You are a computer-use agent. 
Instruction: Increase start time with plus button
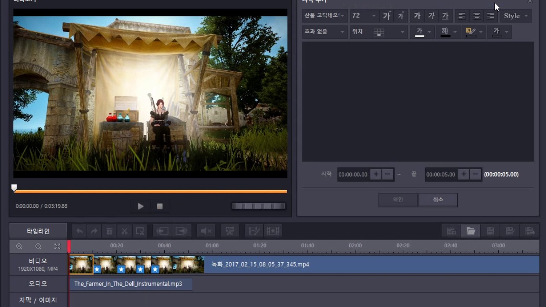(x=376, y=174)
